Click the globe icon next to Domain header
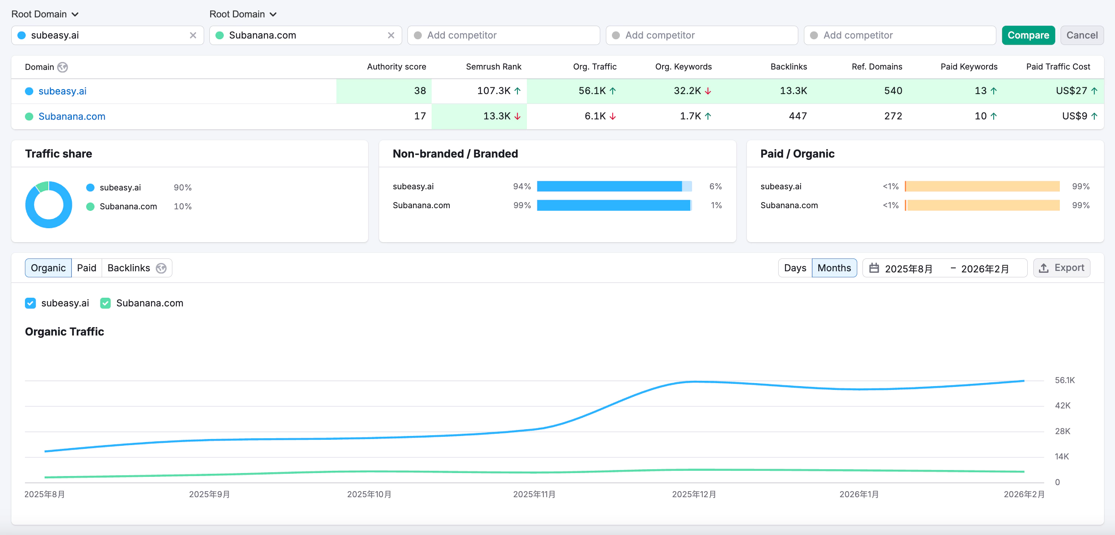1115x535 pixels. 63,67
